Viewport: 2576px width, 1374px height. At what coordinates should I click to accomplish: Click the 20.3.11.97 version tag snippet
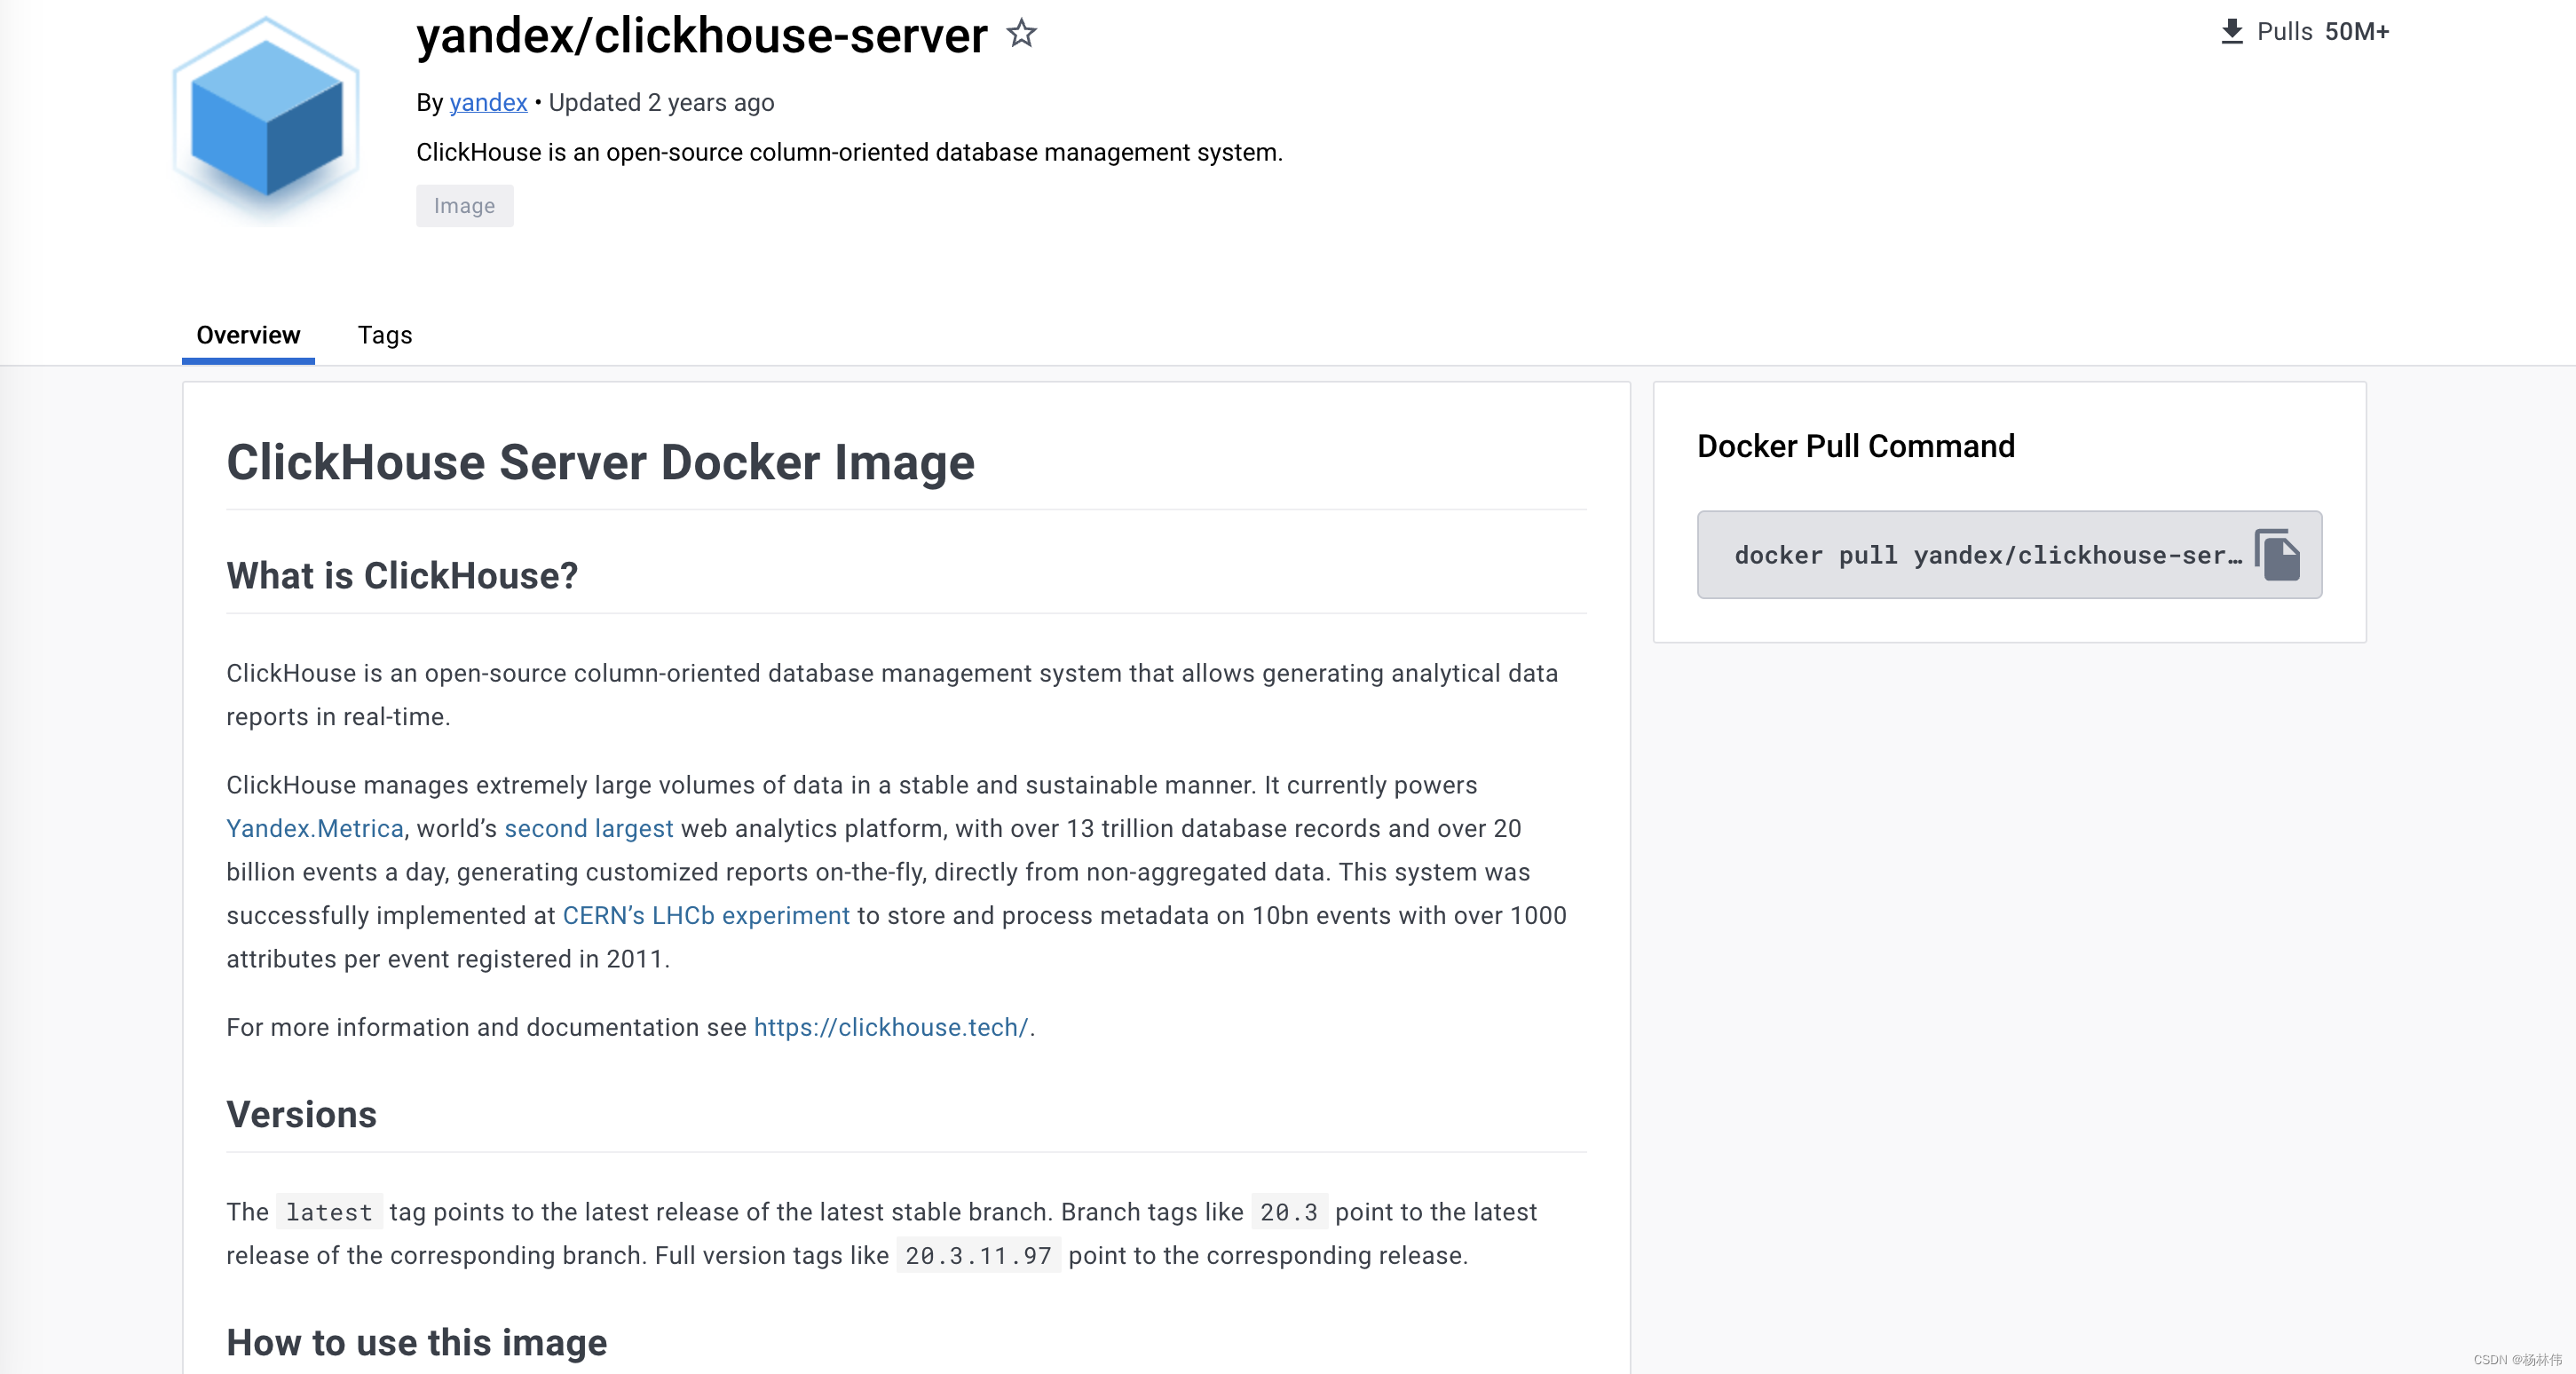point(978,1255)
